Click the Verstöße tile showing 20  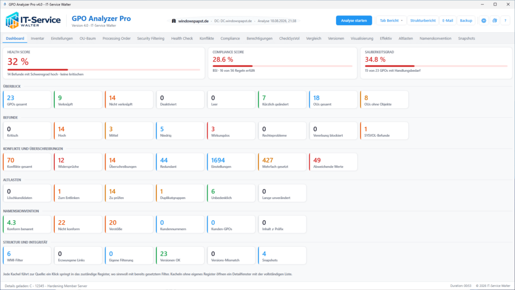129,224
